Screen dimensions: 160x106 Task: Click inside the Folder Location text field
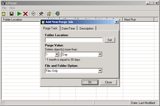74,40
